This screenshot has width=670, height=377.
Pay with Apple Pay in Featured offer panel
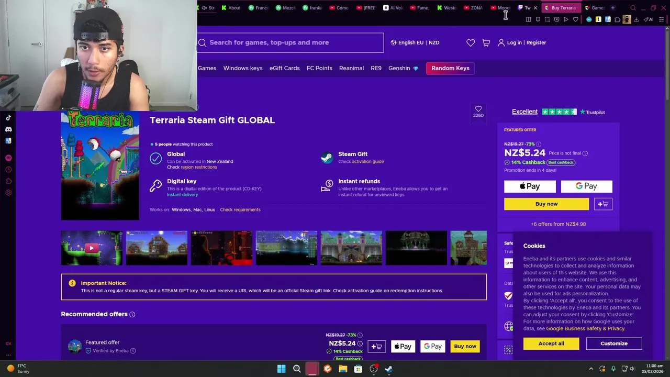[530, 186]
